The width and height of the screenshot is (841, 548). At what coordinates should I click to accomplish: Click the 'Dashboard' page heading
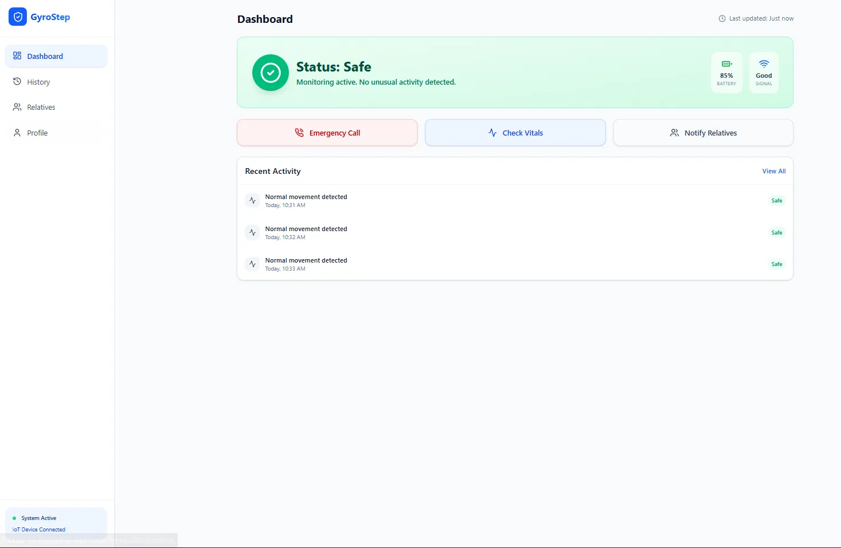point(265,19)
